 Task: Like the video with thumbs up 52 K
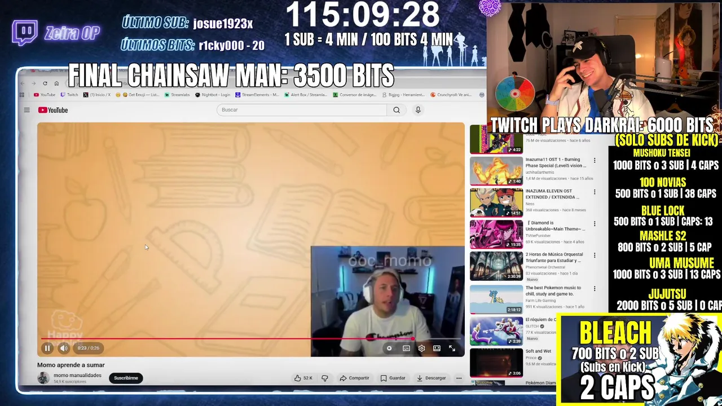(x=303, y=378)
